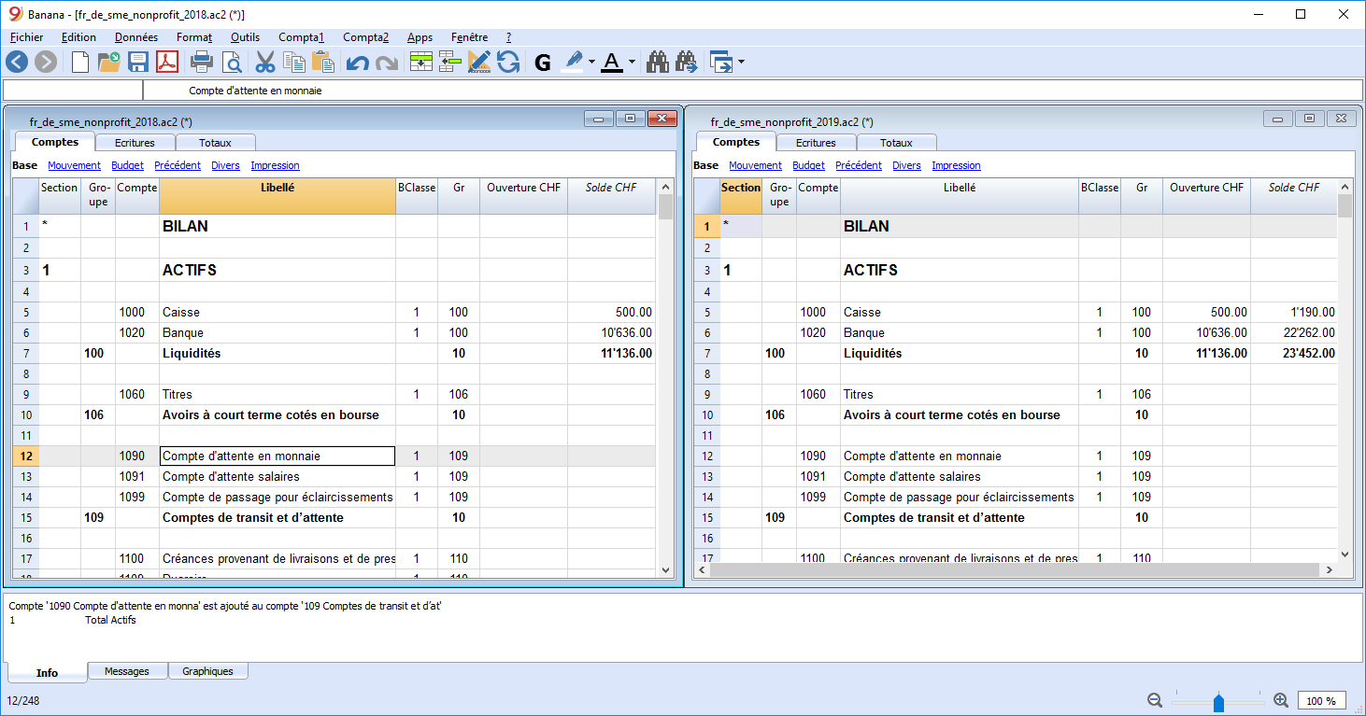Image resolution: width=1366 pixels, height=716 pixels.
Task: Click the blue Back navigation arrow
Action: click(17, 63)
